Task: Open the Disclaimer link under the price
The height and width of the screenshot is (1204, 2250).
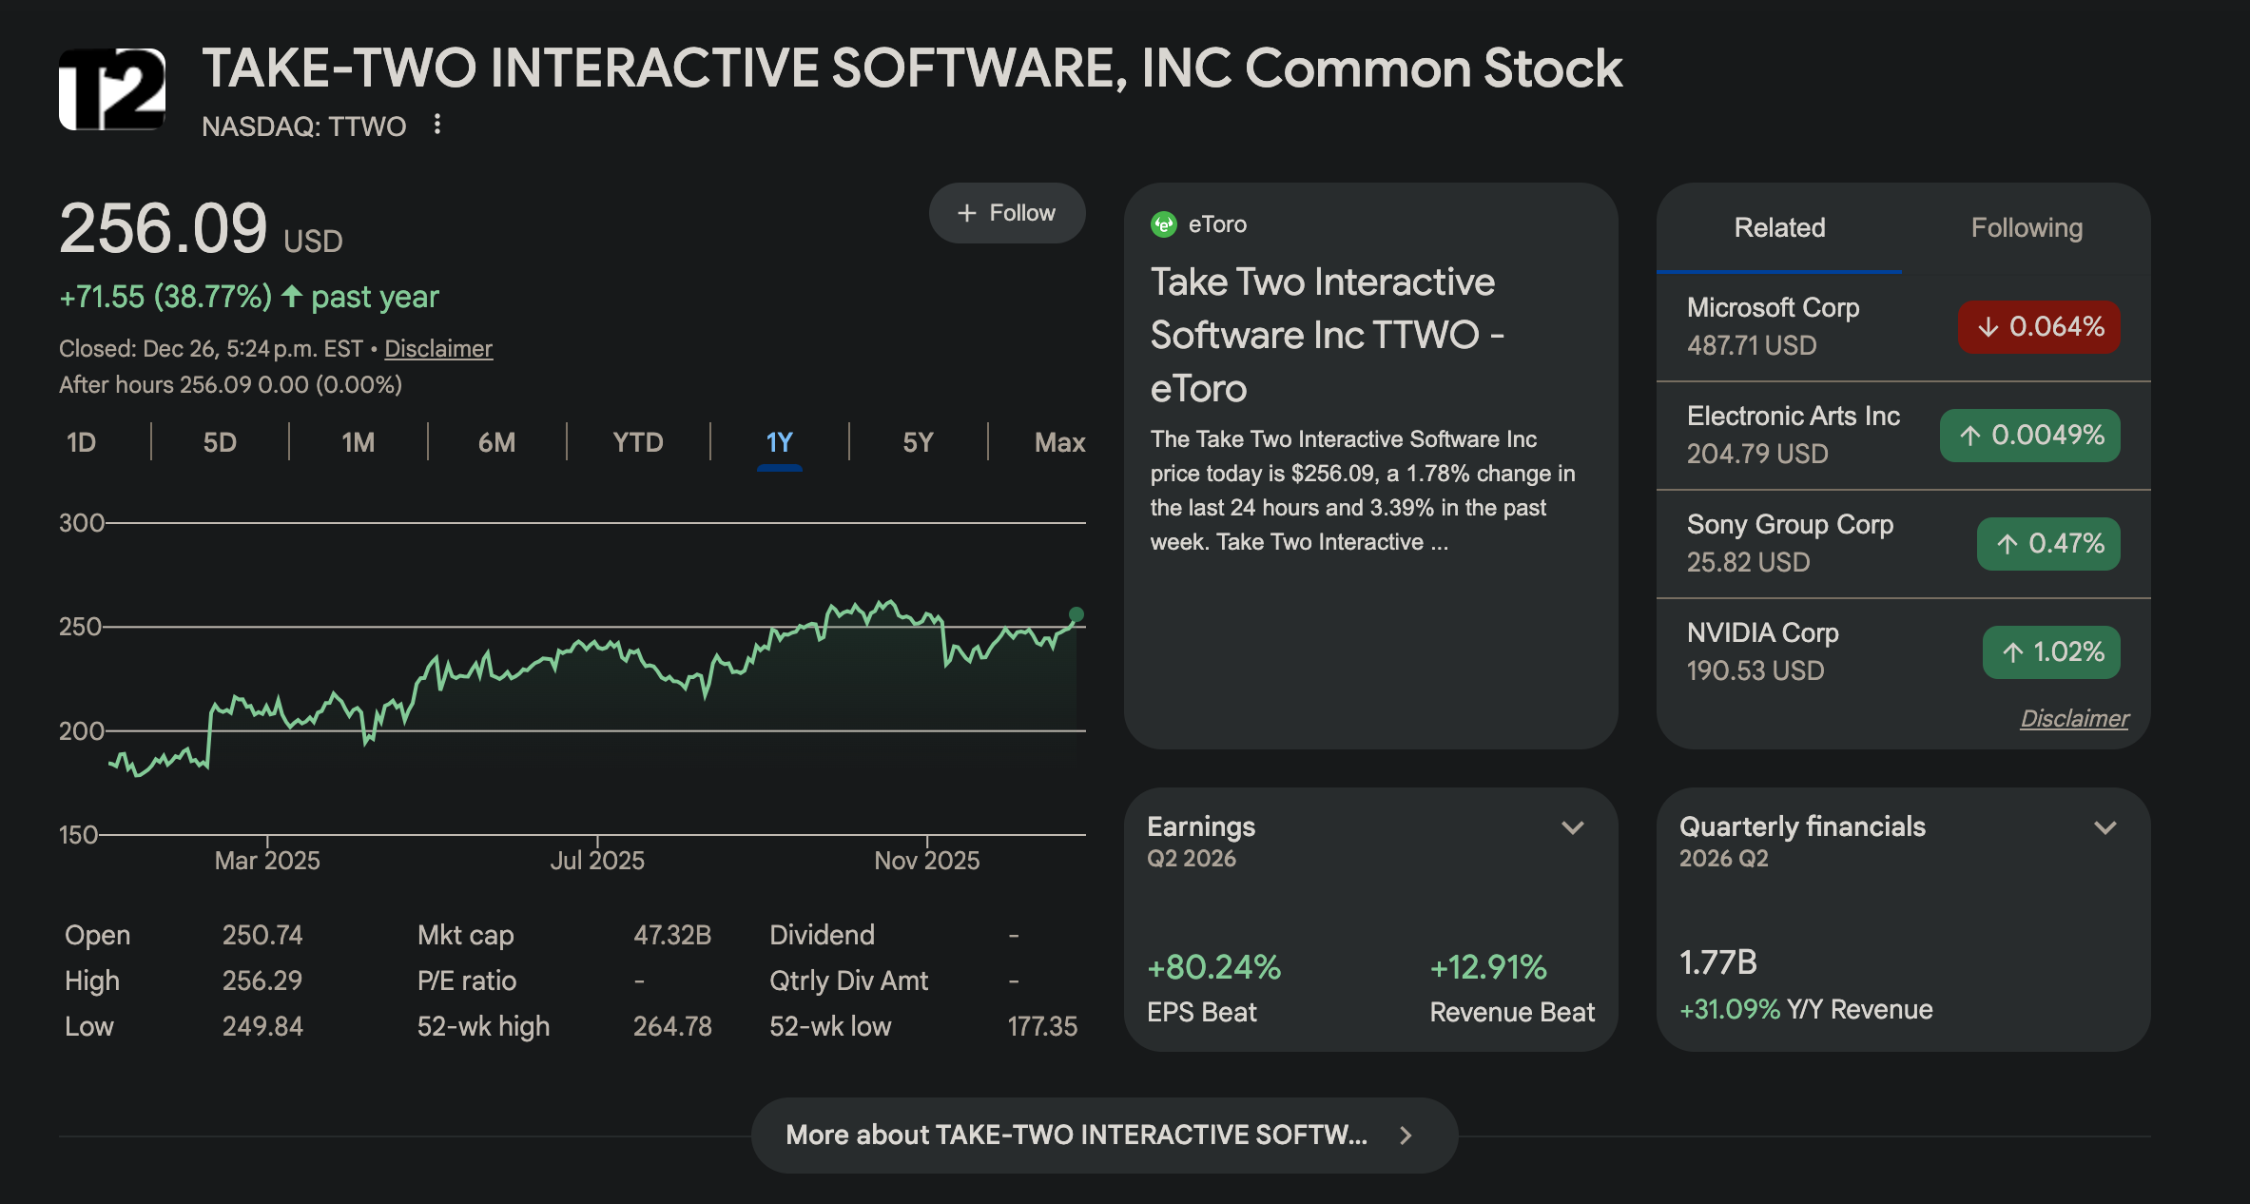Action: tap(437, 349)
